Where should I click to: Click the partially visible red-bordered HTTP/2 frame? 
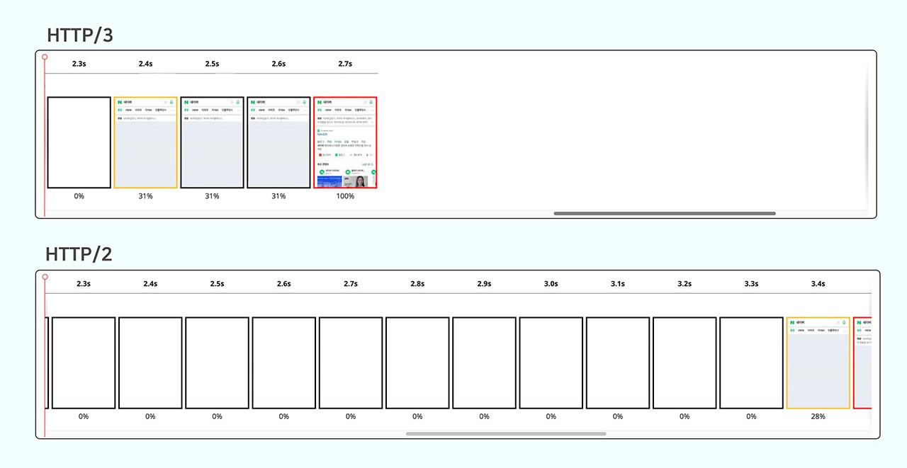pos(862,363)
